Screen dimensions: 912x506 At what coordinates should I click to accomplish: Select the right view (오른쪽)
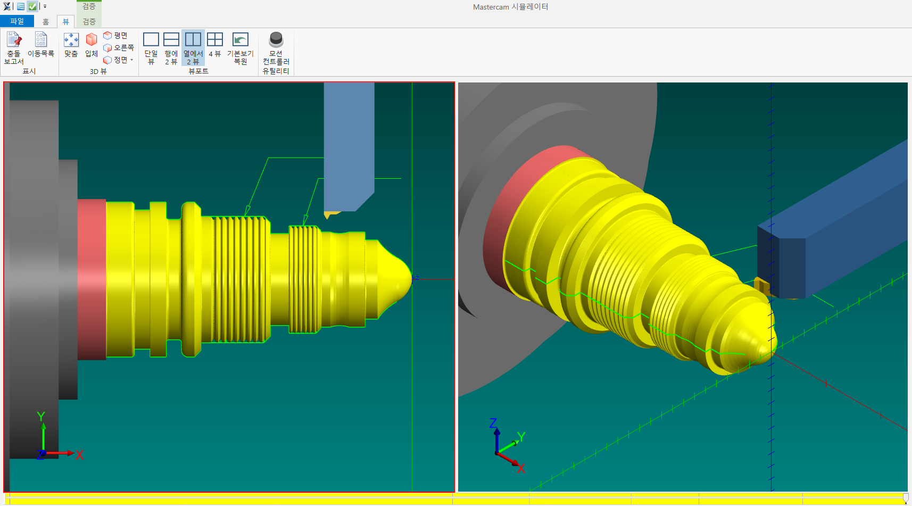click(119, 47)
